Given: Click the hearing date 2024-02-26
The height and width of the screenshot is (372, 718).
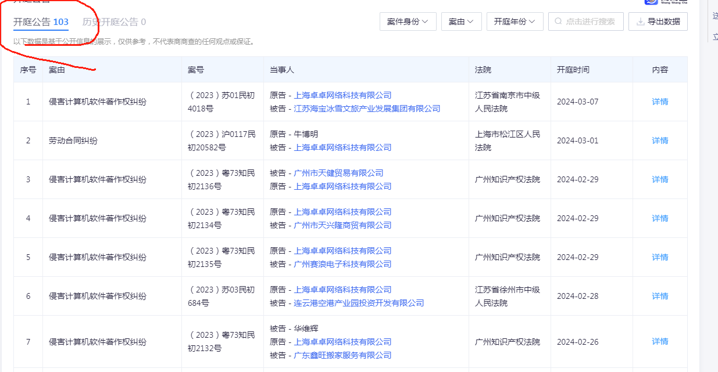Looking at the screenshot, I should click(577, 341).
